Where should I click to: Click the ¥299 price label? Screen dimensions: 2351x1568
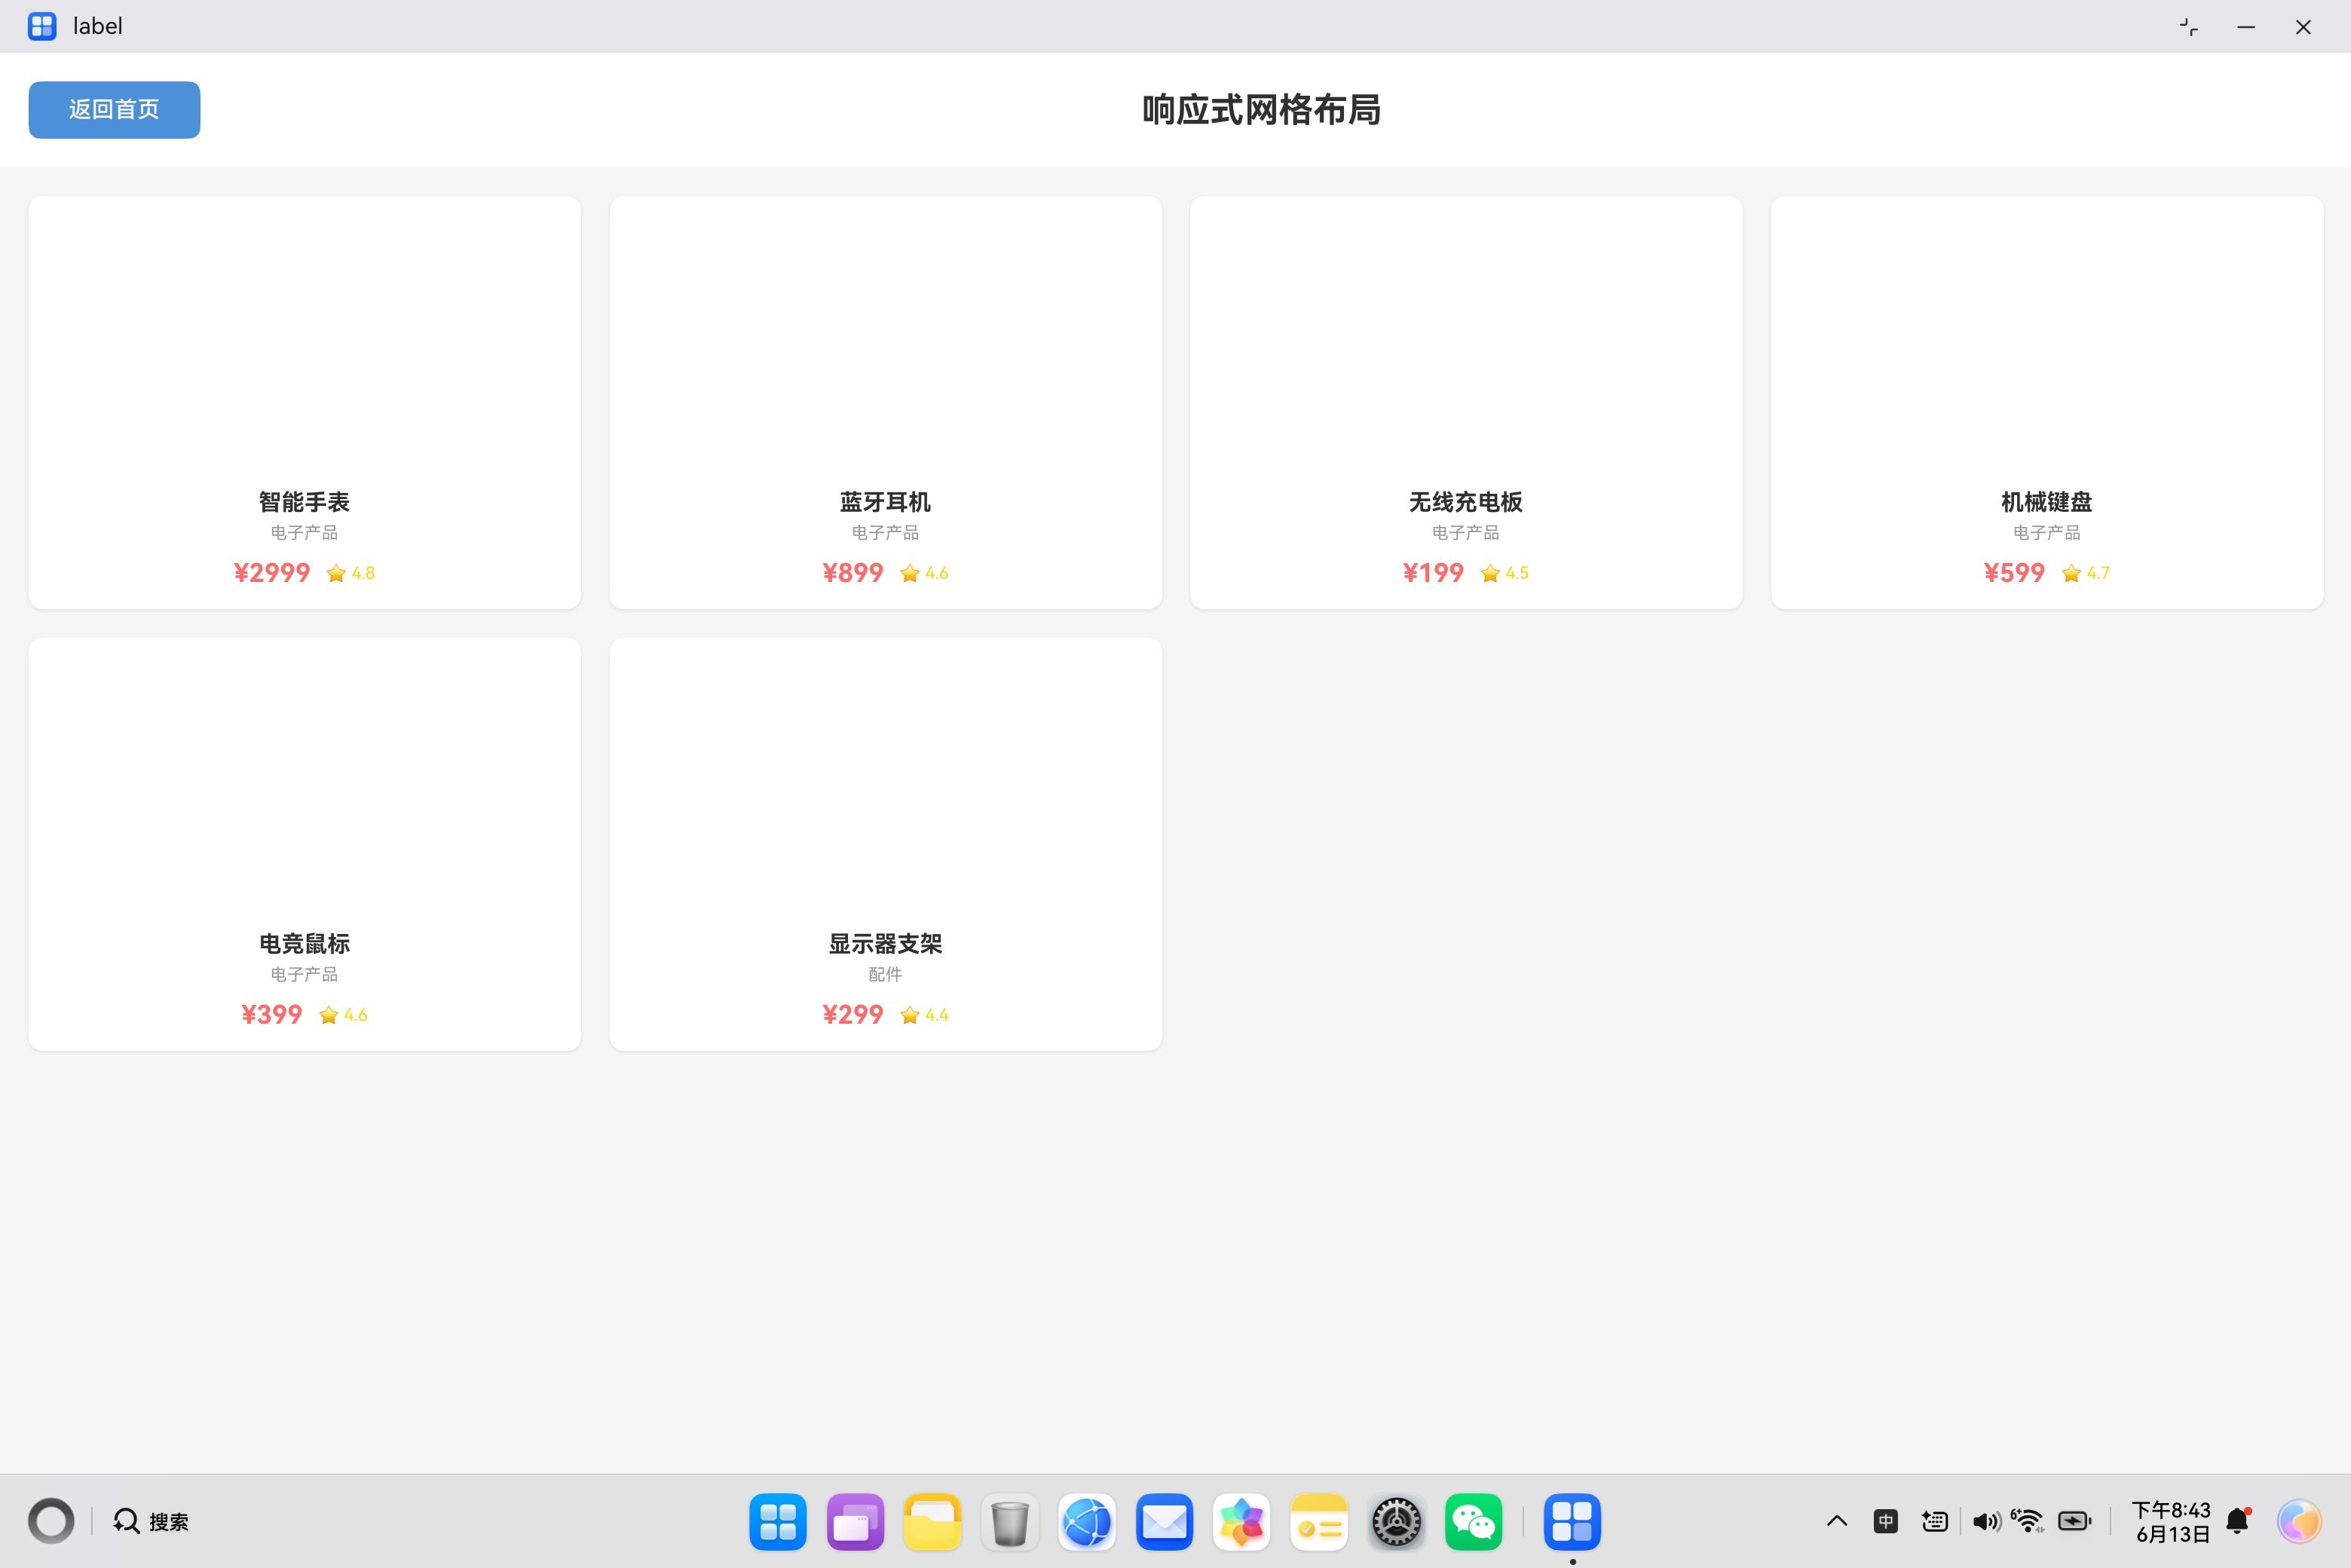click(x=853, y=1015)
